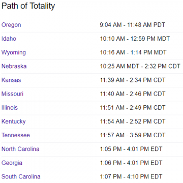
Task: Select the Wyoming link
Action: (14, 53)
